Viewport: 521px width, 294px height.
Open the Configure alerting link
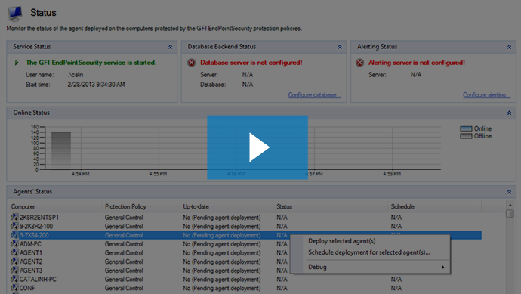click(x=486, y=95)
